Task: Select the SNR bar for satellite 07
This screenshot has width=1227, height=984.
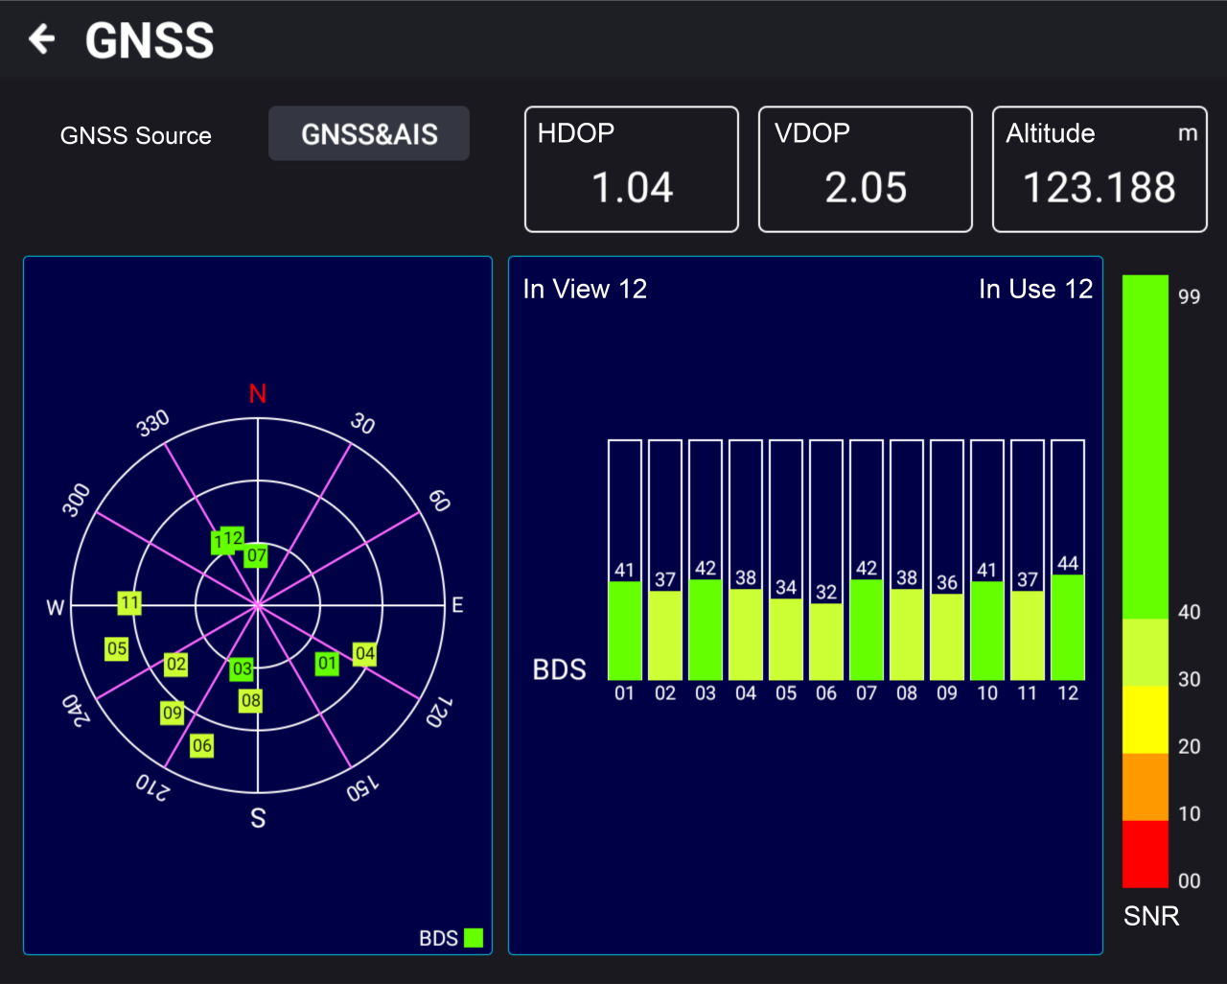Action: pos(867,560)
